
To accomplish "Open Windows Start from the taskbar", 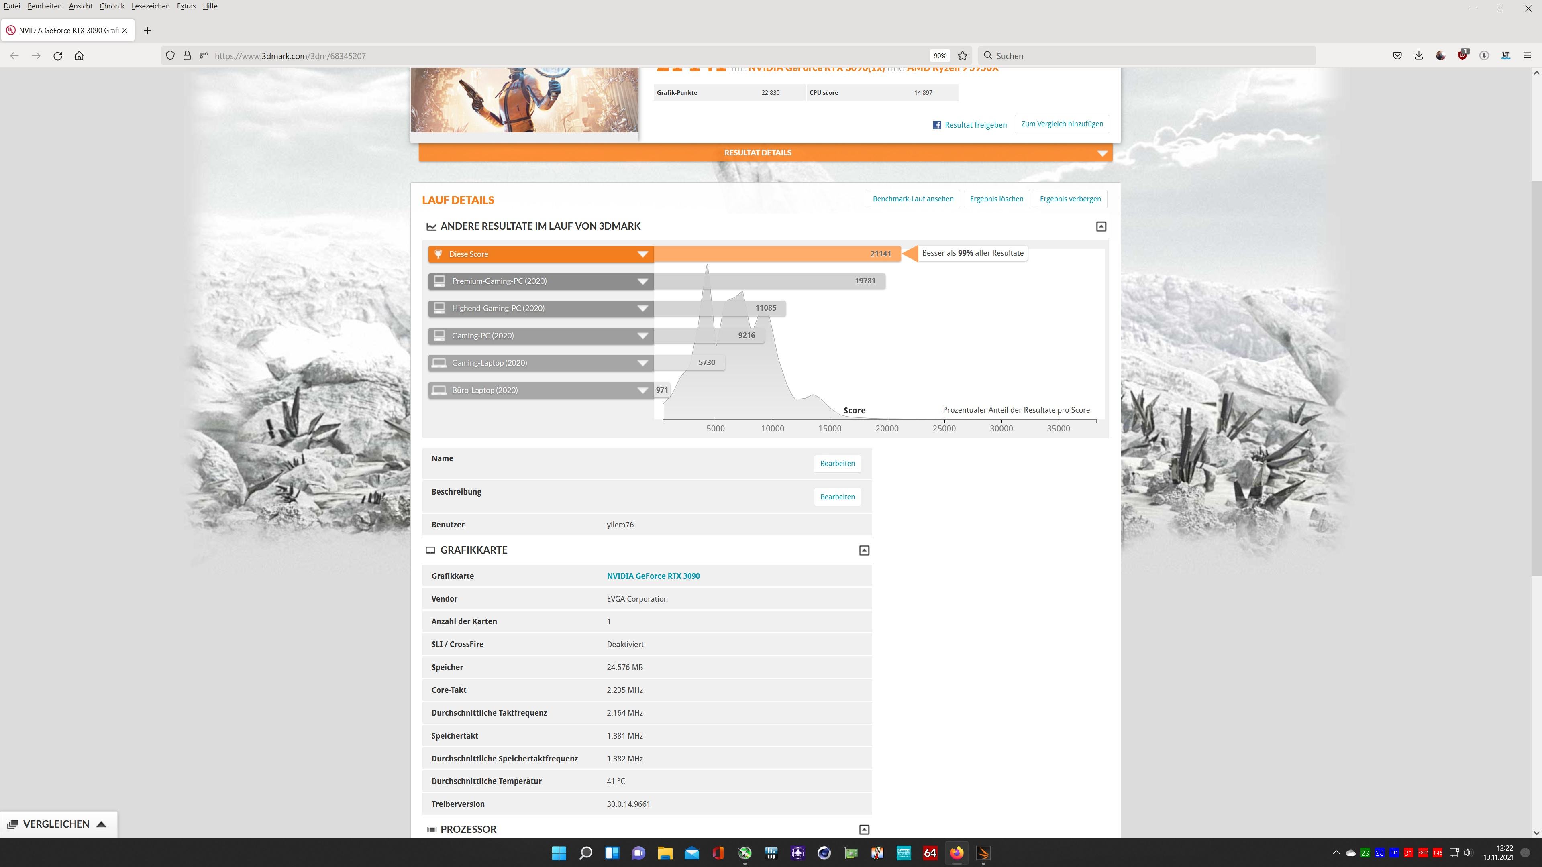I will pos(559,853).
